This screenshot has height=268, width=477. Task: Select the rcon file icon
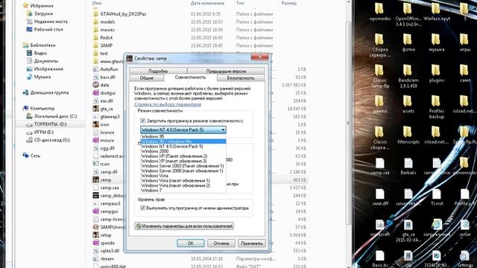95,164
